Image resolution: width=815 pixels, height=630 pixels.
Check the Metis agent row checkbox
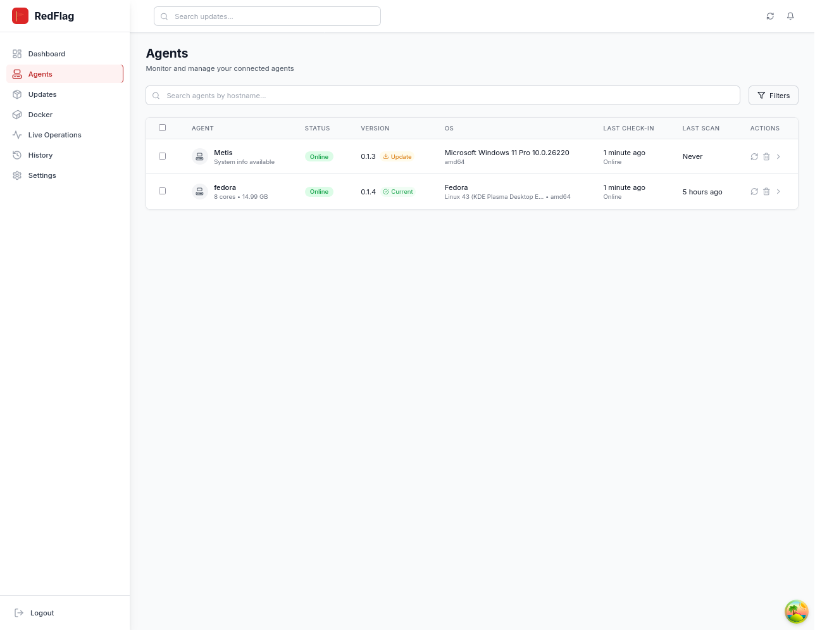coord(163,156)
